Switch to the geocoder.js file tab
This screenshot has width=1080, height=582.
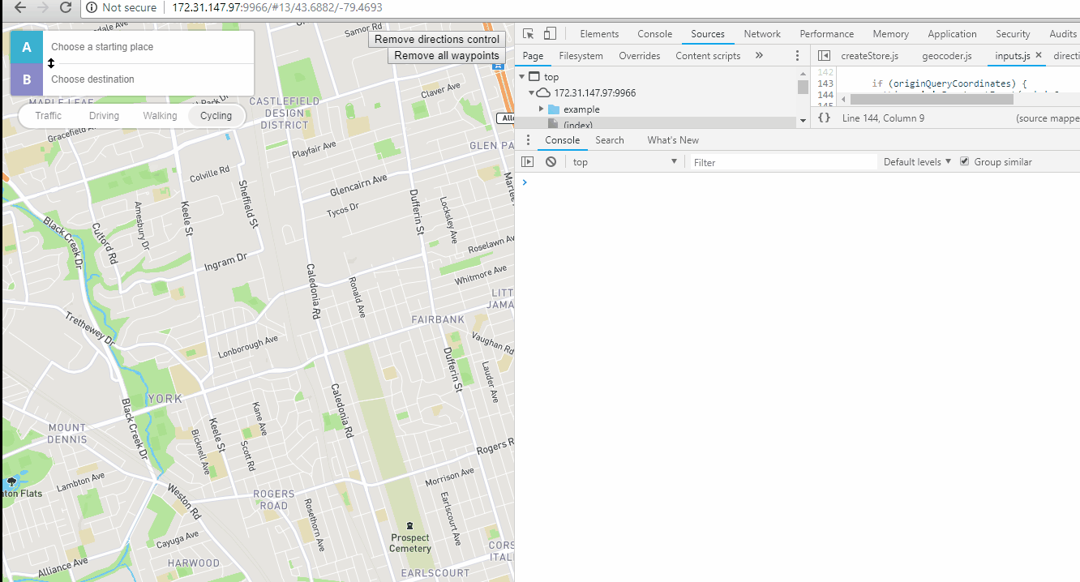946,56
